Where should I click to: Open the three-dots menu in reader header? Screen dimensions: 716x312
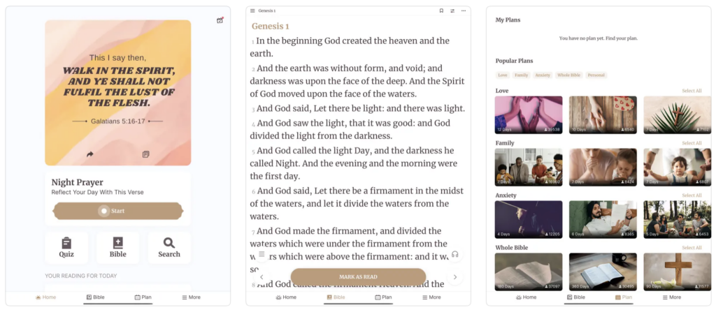[x=463, y=11]
